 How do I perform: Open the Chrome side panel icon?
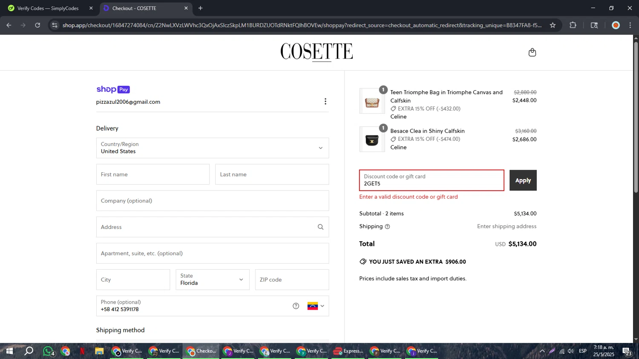point(594,25)
